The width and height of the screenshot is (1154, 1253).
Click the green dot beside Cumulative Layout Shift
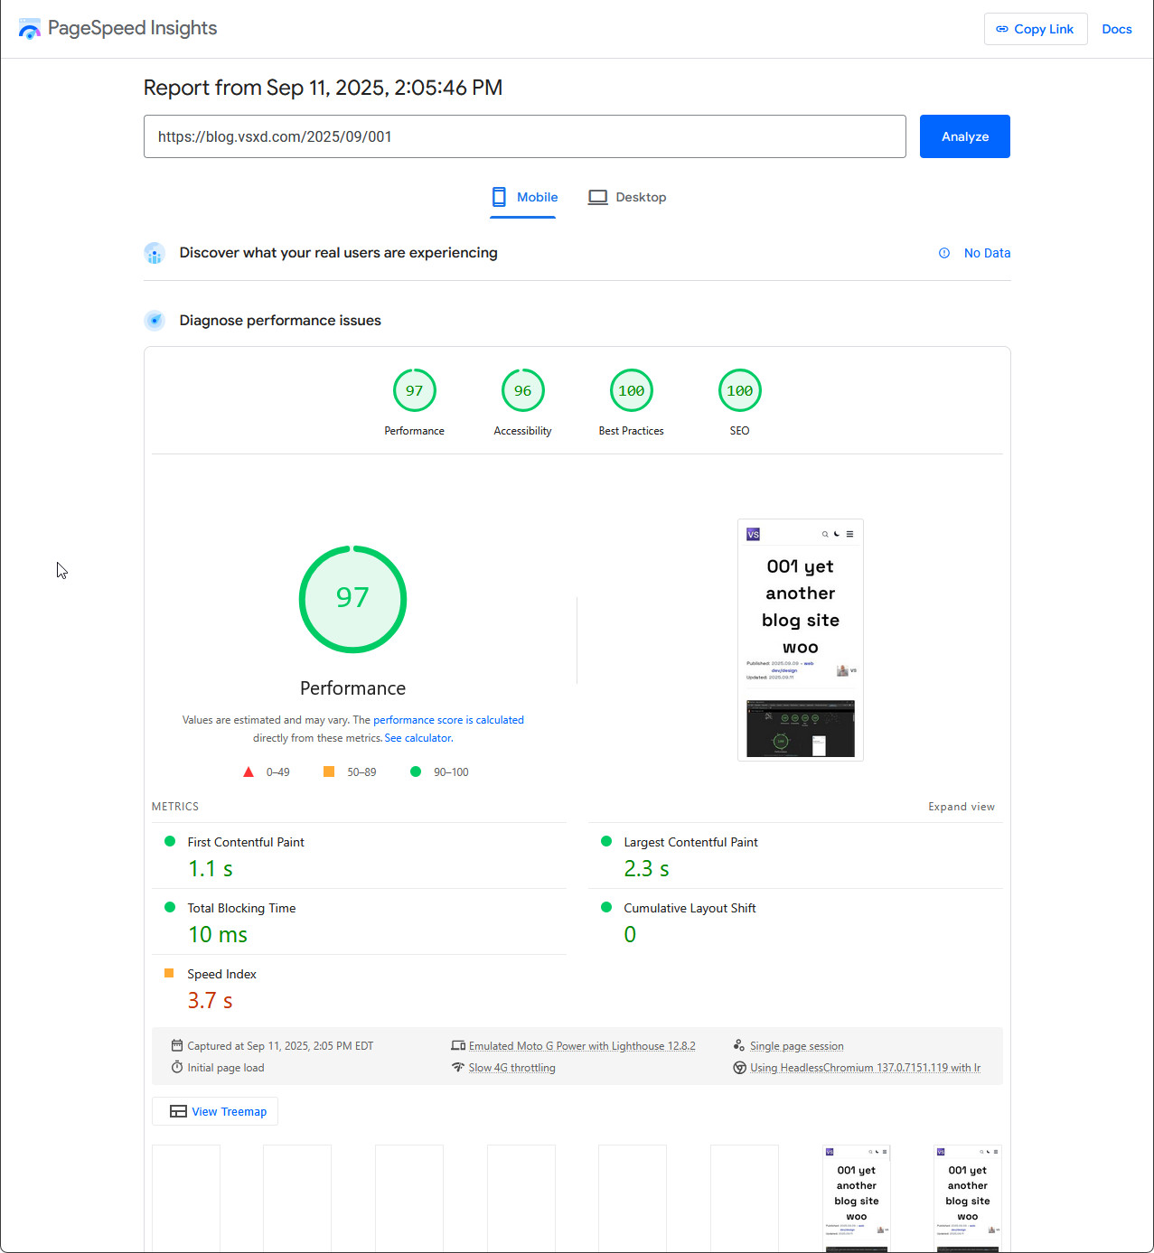coord(606,907)
